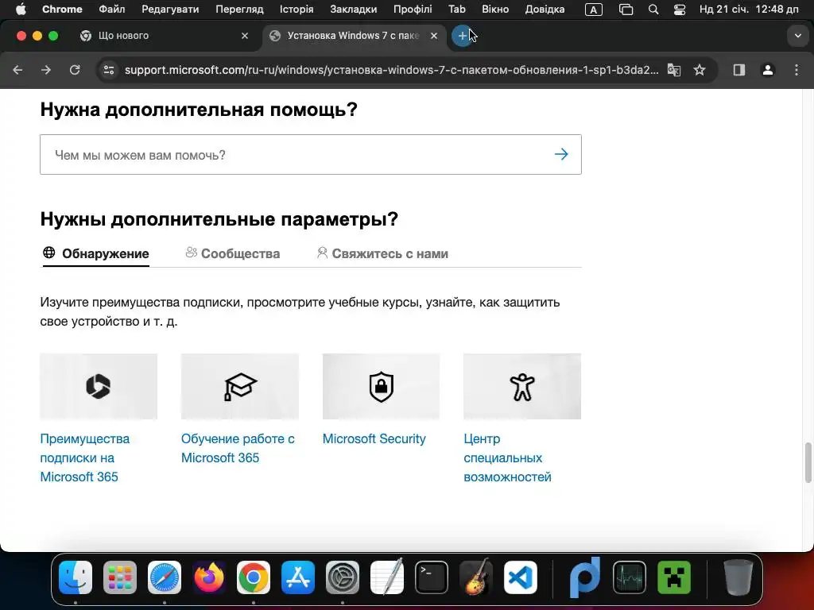Open Stage Manager / window icon in menu bar
Viewport: 814px width, 610px height.
626,10
